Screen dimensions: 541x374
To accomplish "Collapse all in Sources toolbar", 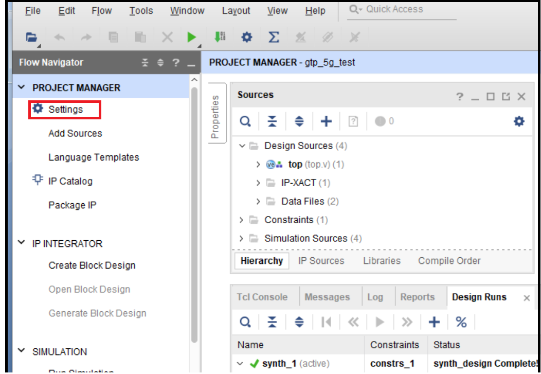I will [x=272, y=121].
